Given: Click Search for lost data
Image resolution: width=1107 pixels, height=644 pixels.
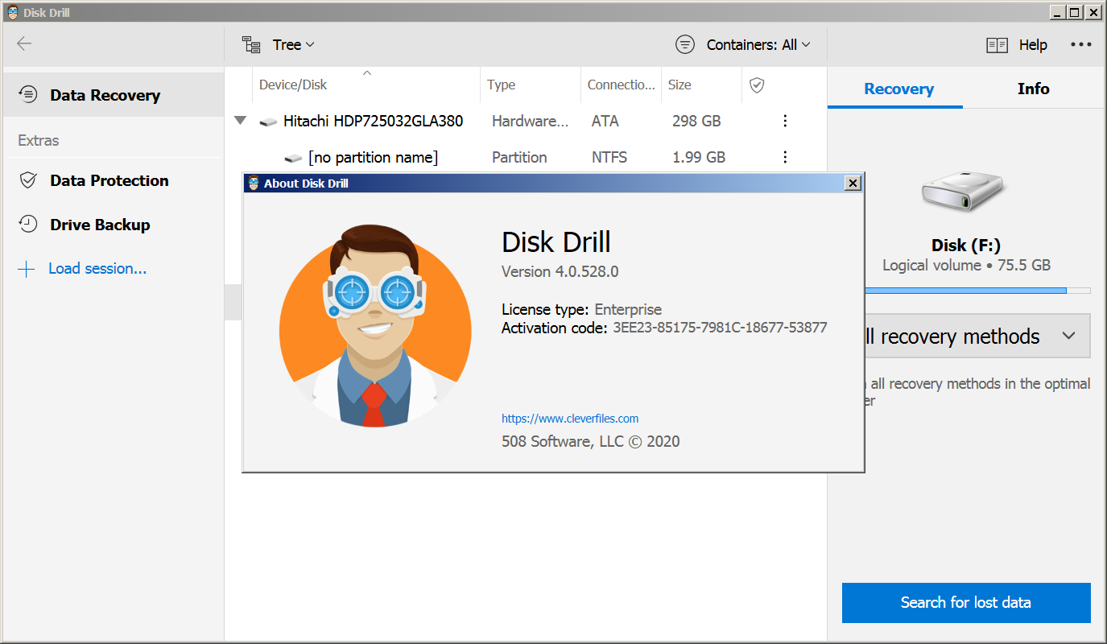Looking at the screenshot, I should coord(966,603).
